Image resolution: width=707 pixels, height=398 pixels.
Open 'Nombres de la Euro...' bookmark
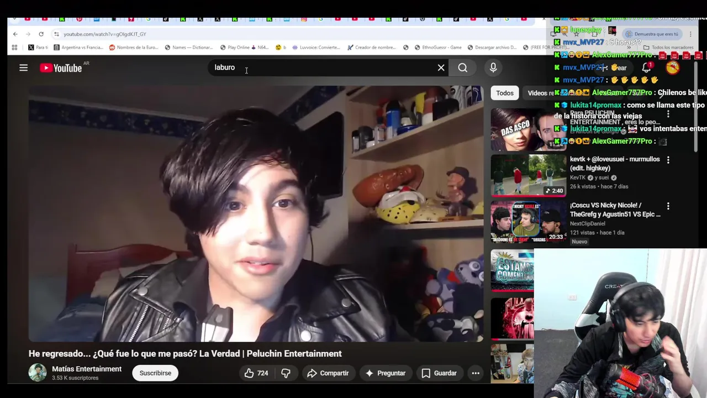point(134,48)
